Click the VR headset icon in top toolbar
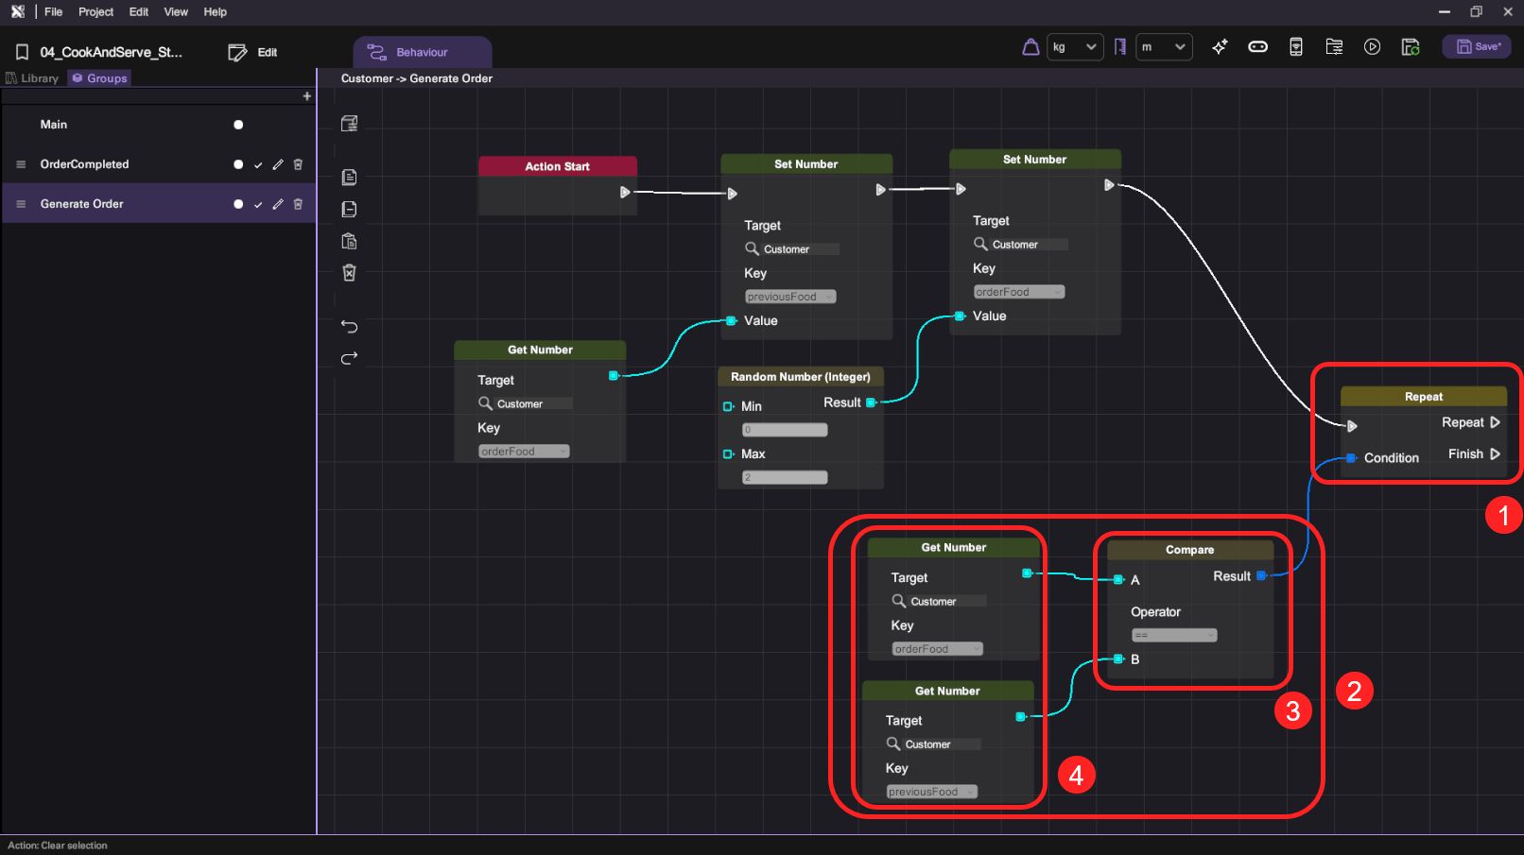1524x855 pixels. 1257,47
